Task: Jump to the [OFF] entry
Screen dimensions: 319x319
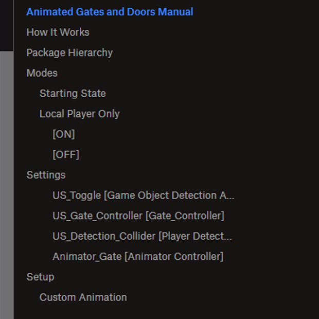Action: coord(66,155)
